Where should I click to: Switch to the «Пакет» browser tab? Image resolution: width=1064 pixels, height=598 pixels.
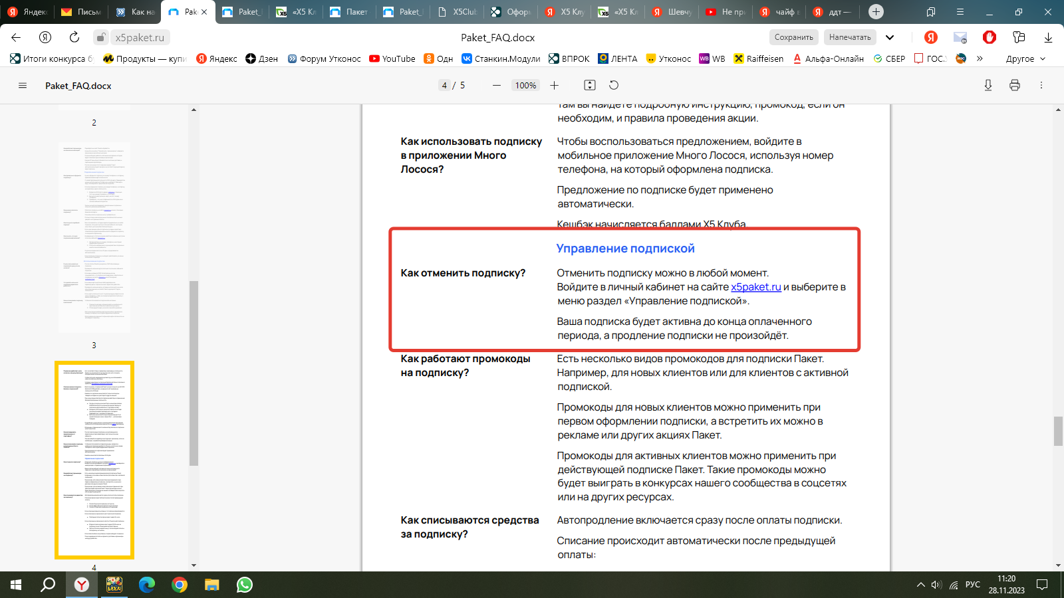pos(350,12)
